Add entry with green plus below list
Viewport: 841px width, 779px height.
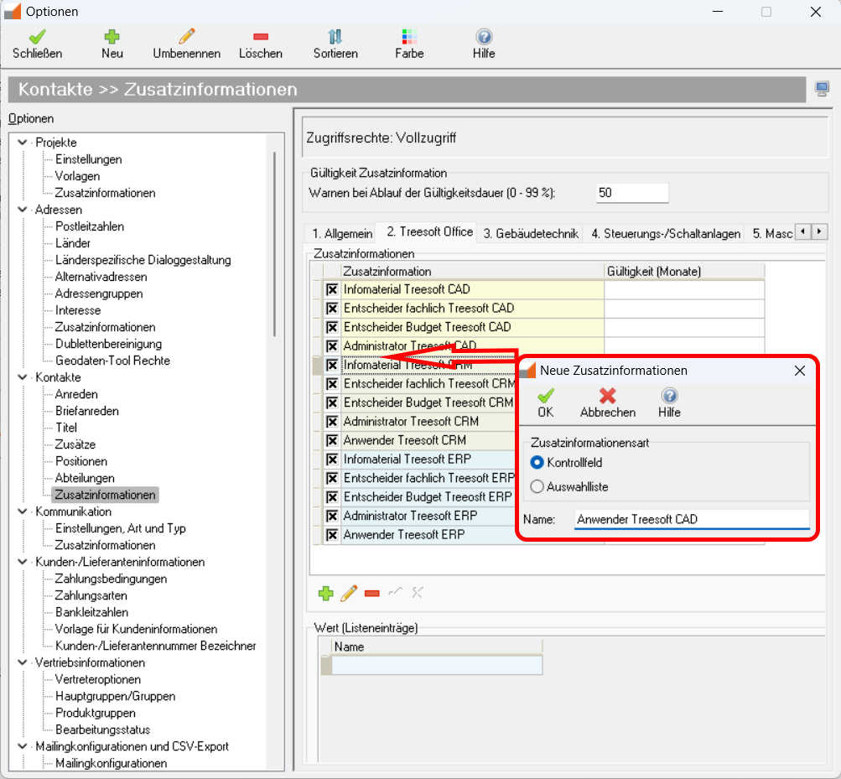pos(325,594)
